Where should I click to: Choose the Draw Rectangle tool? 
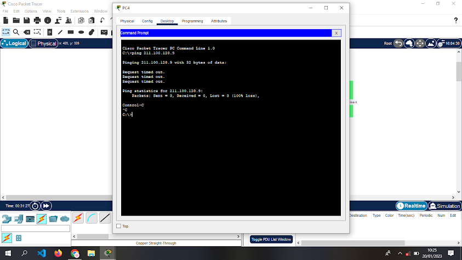click(71, 32)
